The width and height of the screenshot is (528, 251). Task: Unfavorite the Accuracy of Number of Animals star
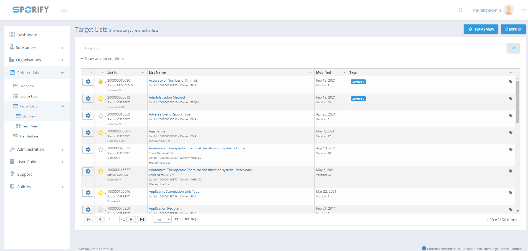[x=101, y=82]
